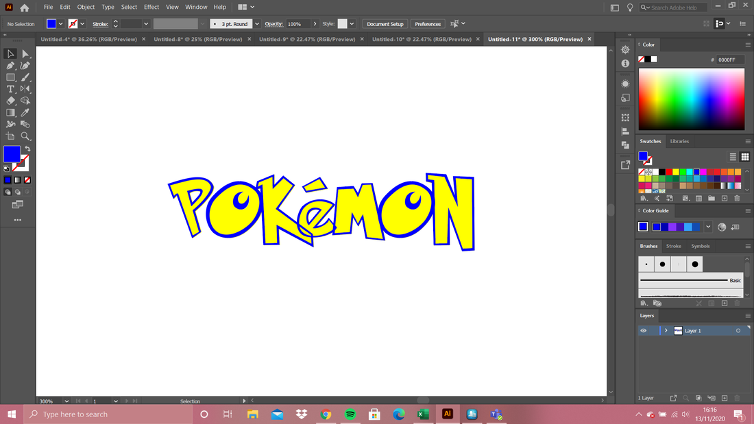Choose the Curvature tool
This screenshot has width=754, height=424.
pos(25,65)
